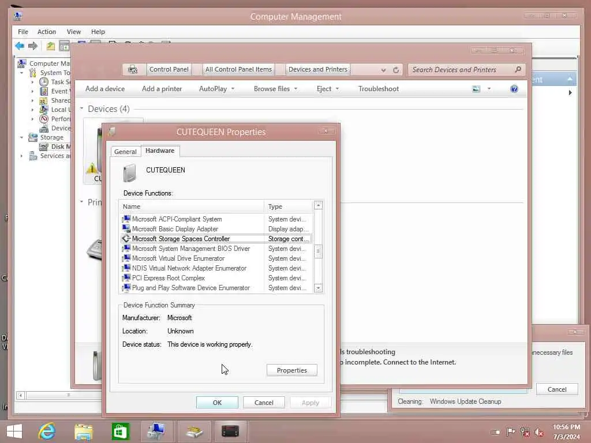This screenshot has height=443, width=591.
Task: Select the Performance tree icon
Action: (x=44, y=119)
